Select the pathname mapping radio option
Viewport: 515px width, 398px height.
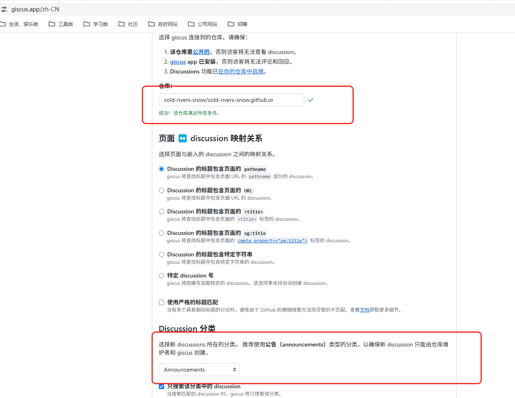pyautogui.click(x=162, y=169)
